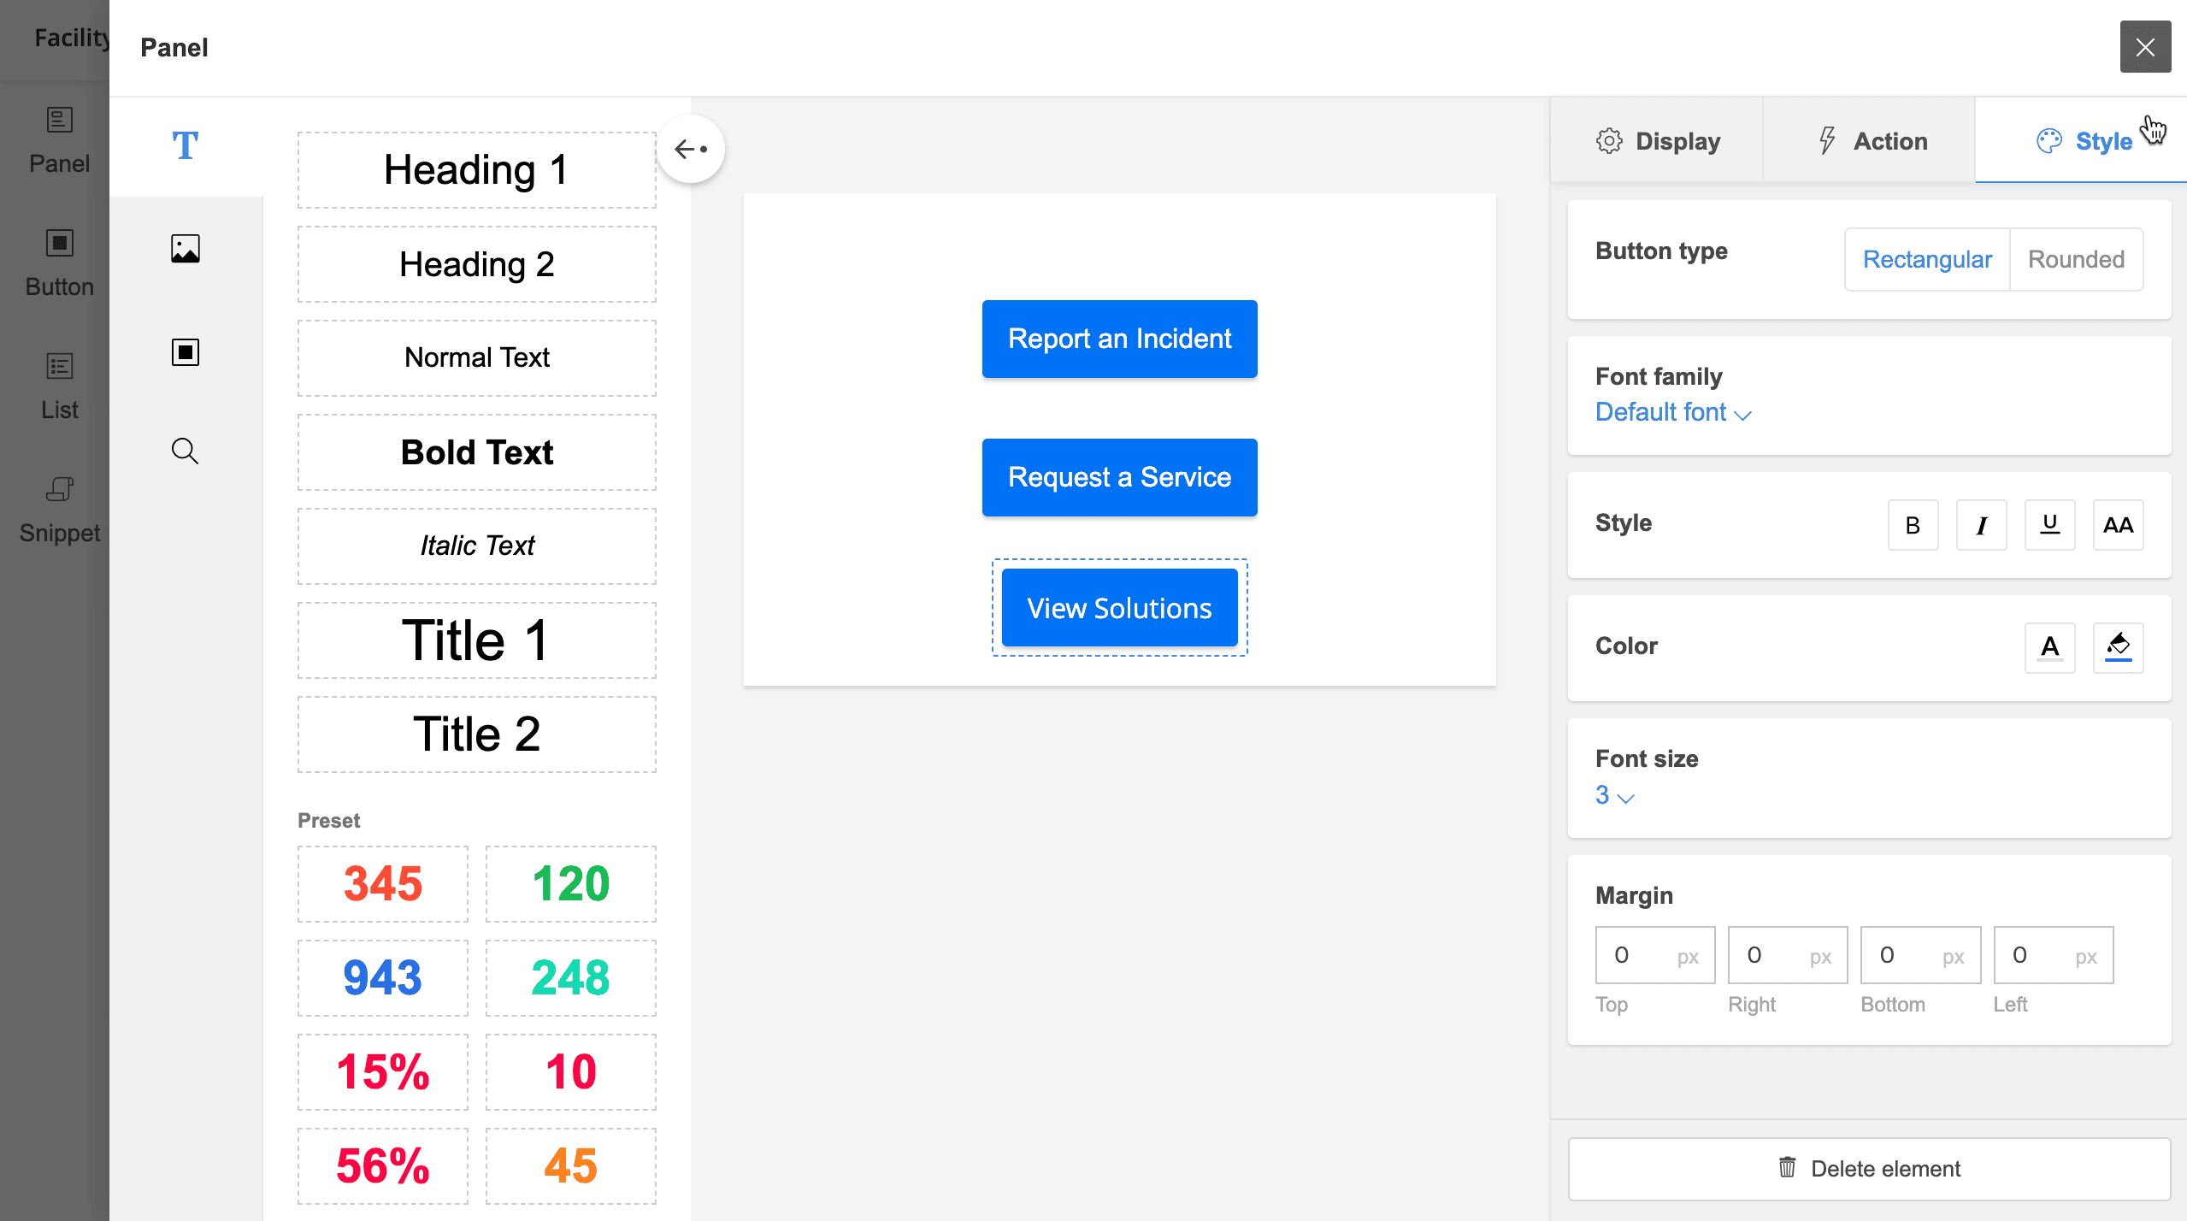Viewport: 2187px width, 1221px height.
Task: Switch to the Action tab
Action: click(x=1872, y=141)
